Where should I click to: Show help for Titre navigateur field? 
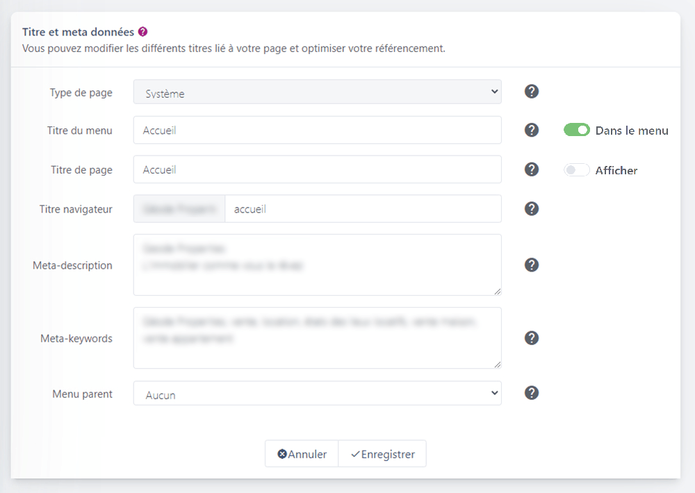coord(532,208)
